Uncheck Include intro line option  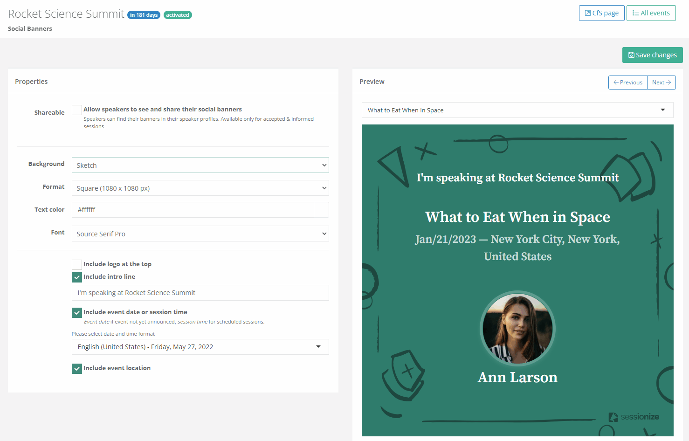[x=77, y=277]
